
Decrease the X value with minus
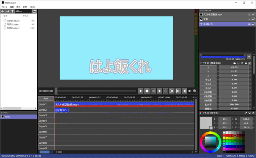coord(218,67)
